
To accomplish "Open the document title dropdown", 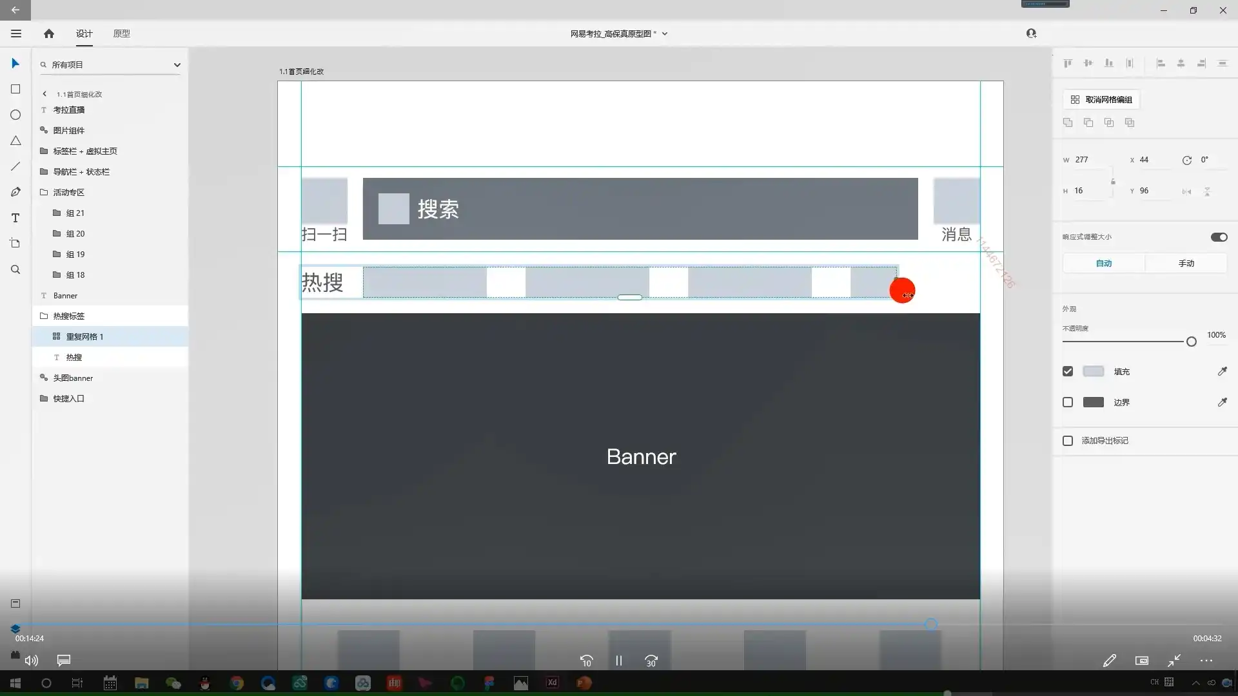I will [665, 34].
